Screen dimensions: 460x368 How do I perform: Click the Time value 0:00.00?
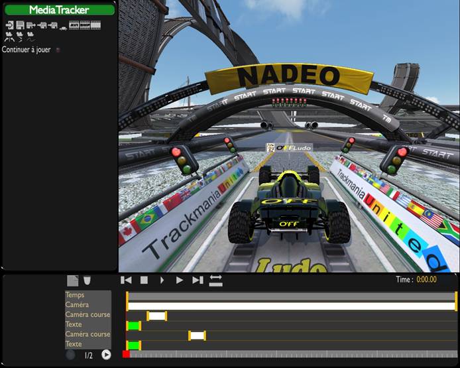pos(427,279)
